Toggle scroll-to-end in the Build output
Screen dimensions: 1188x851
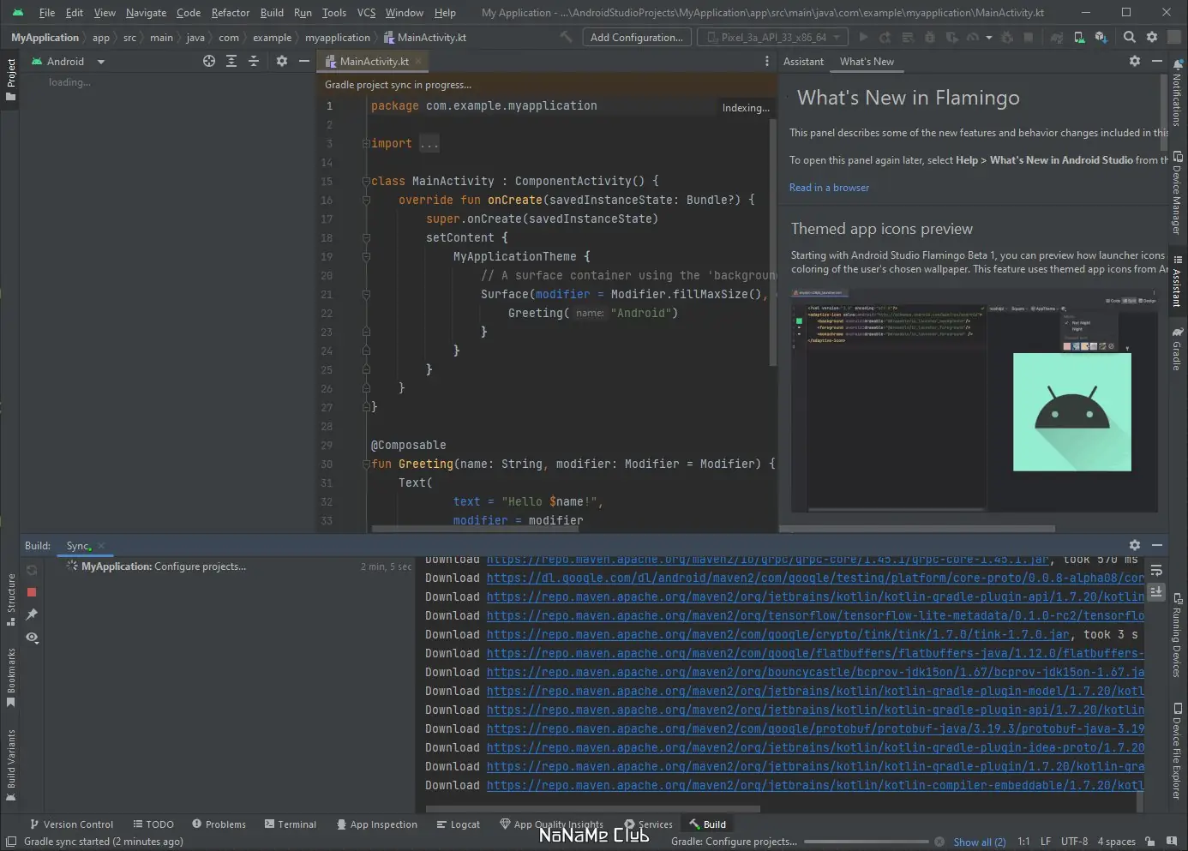pyautogui.click(x=1156, y=591)
